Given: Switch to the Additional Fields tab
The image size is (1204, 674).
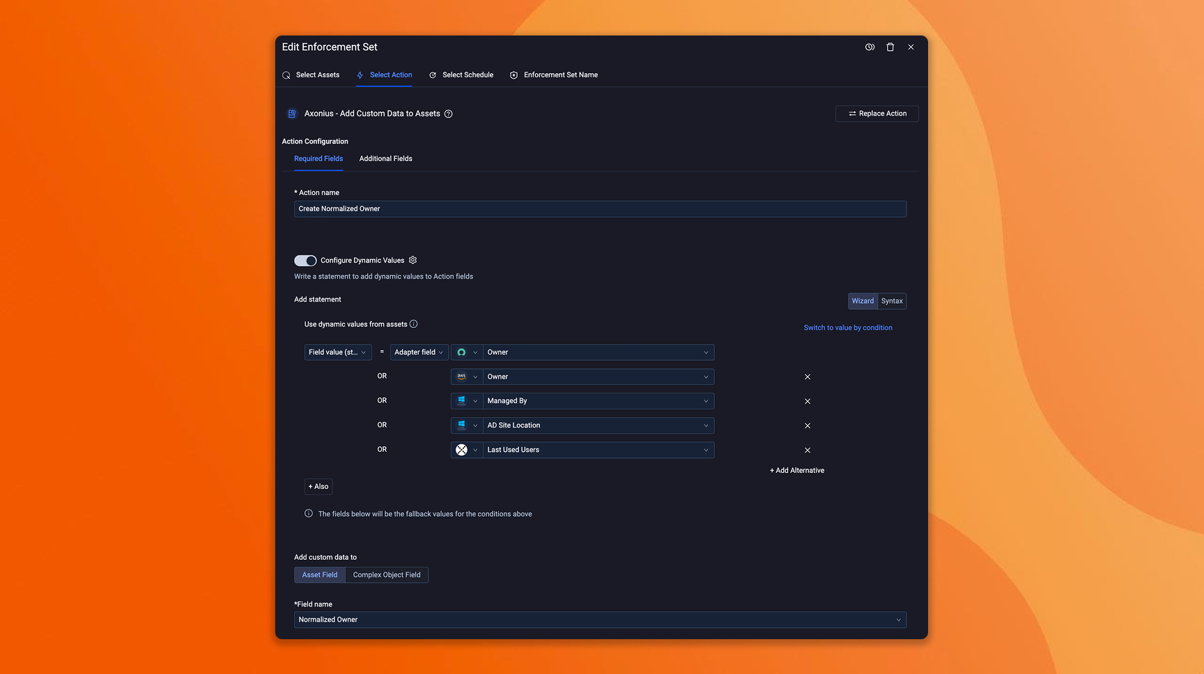Looking at the screenshot, I should (x=386, y=159).
